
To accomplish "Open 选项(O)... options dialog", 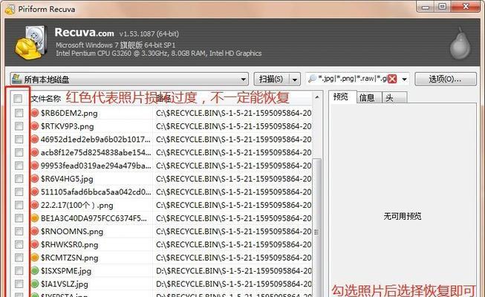I will pyautogui.click(x=445, y=79).
